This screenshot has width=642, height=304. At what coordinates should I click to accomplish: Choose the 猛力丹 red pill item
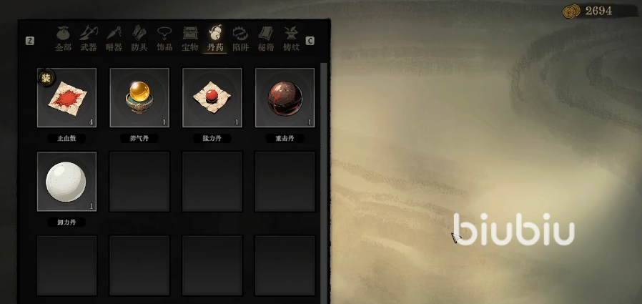[x=212, y=97]
